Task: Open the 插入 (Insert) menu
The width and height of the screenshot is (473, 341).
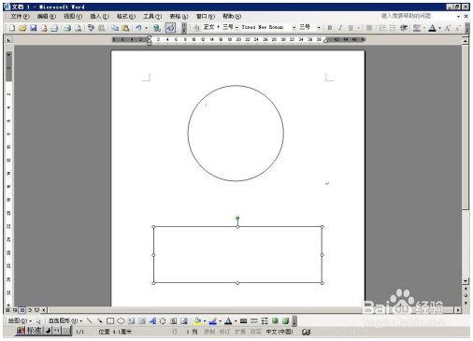Action: coord(99,16)
